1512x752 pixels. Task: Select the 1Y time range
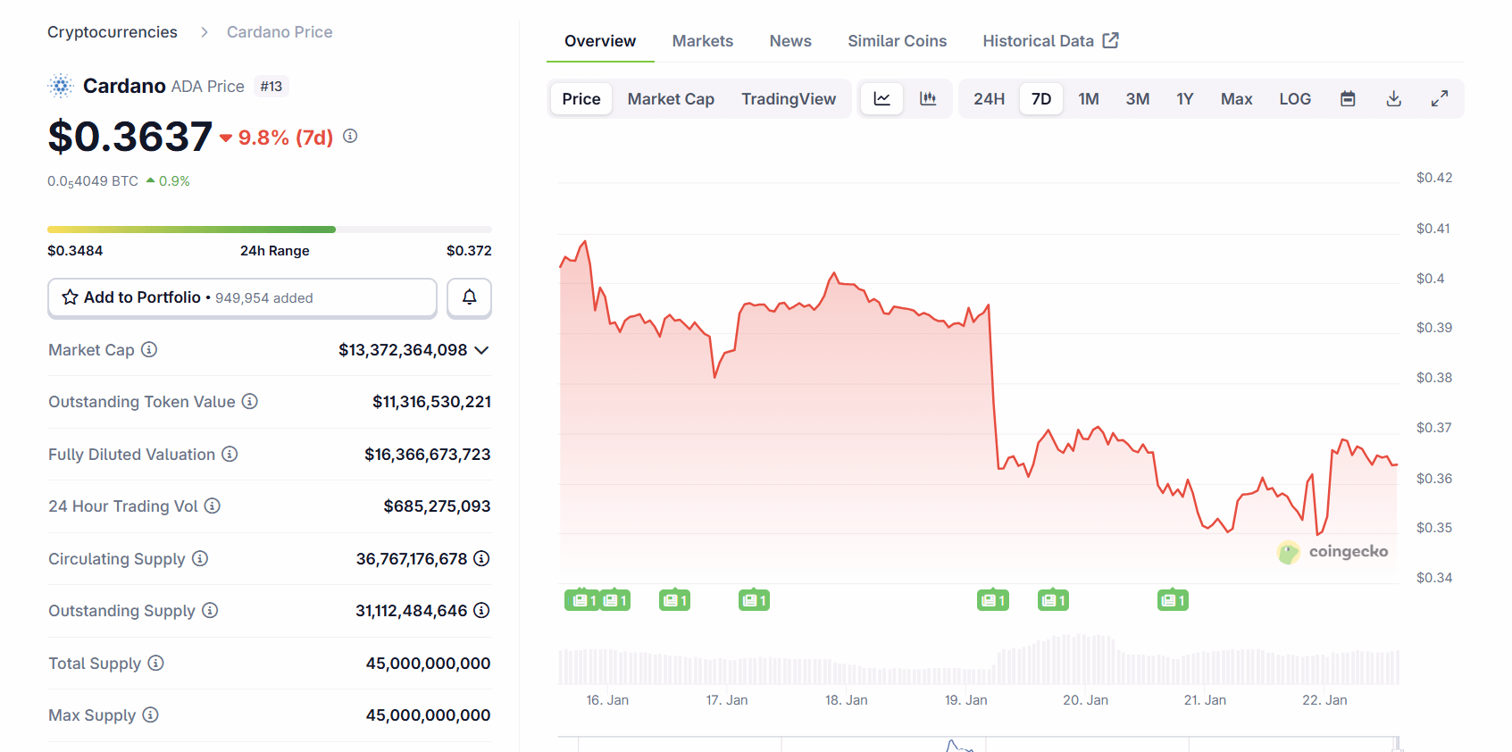(x=1184, y=99)
